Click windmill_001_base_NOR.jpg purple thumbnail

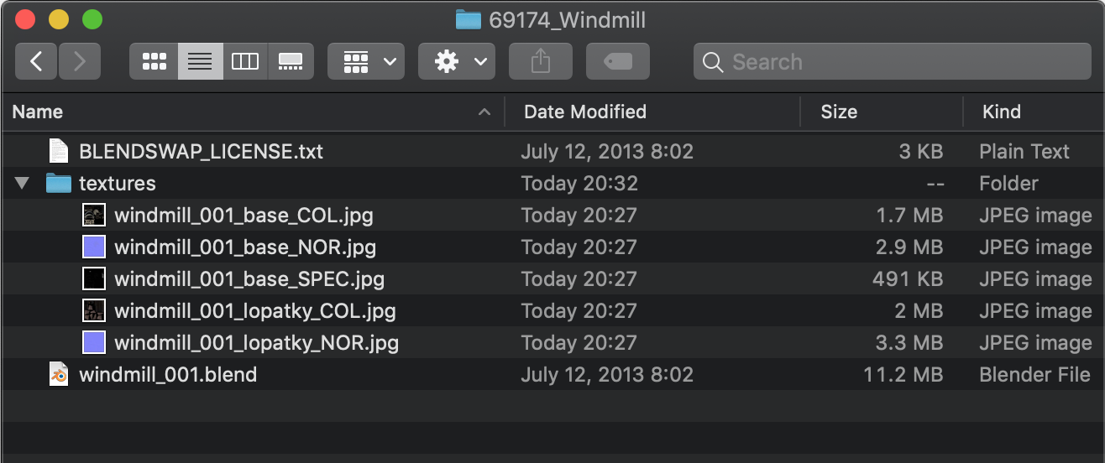tap(94, 247)
